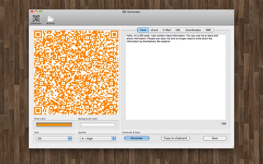Click inside the QR text input area
The height and width of the screenshot is (164, 263).
(176, 77)
